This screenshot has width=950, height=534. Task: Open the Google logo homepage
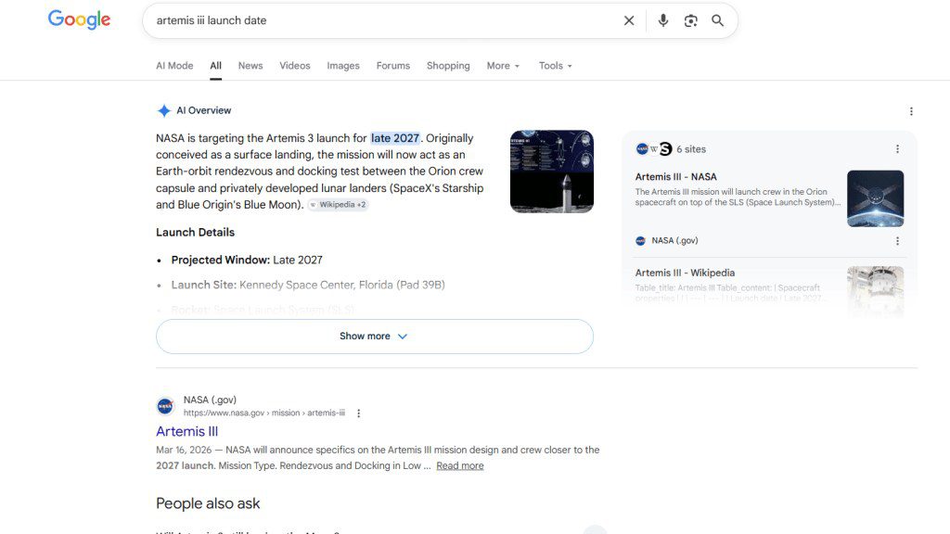point(80,20)
